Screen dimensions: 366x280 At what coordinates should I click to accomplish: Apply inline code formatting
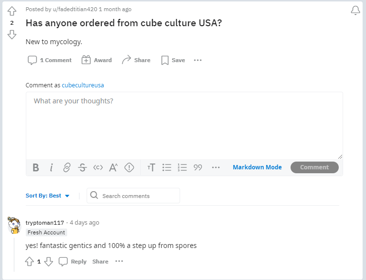(x=98, y=167)
